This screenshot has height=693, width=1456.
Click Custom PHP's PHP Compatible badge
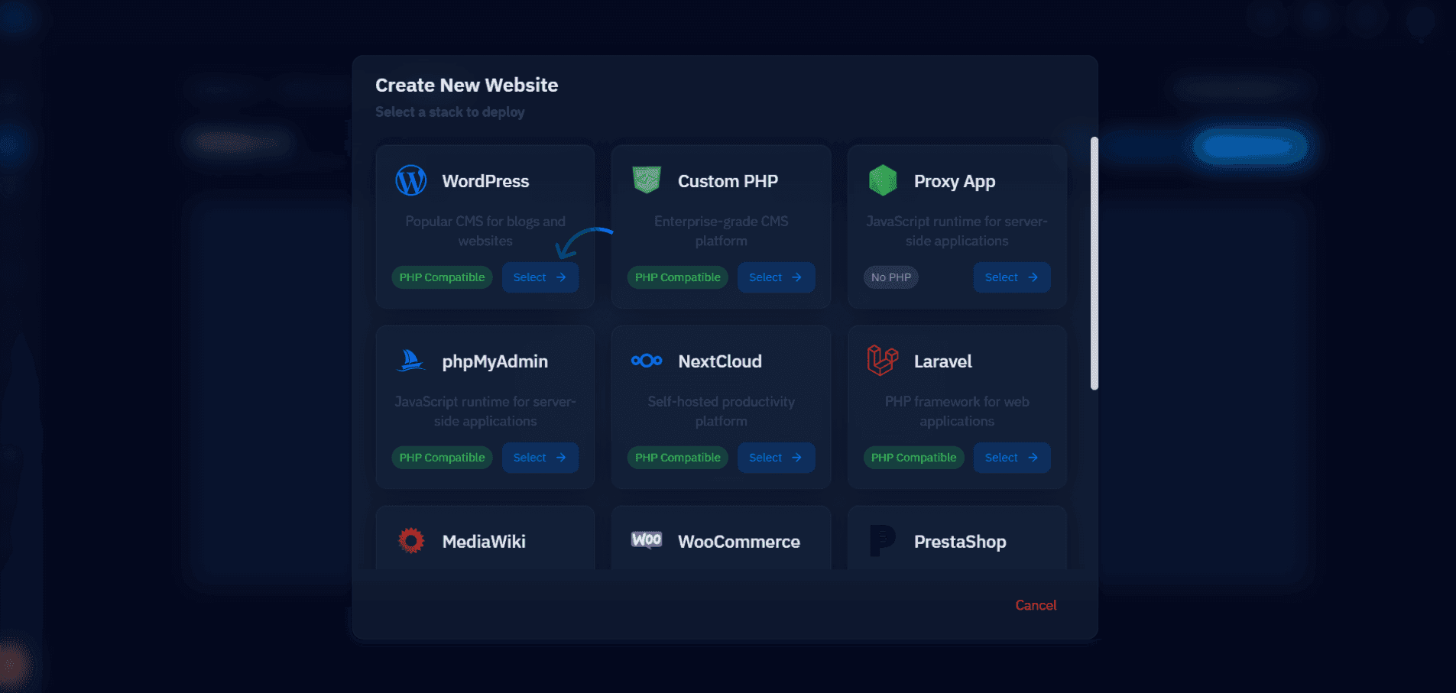click(x=678, y=277)
